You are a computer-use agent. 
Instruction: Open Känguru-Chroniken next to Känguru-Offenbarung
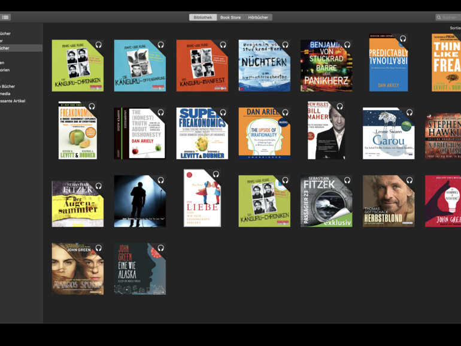click(78, 66)
